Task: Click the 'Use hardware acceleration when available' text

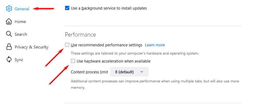Action: [x=113, y=61]
